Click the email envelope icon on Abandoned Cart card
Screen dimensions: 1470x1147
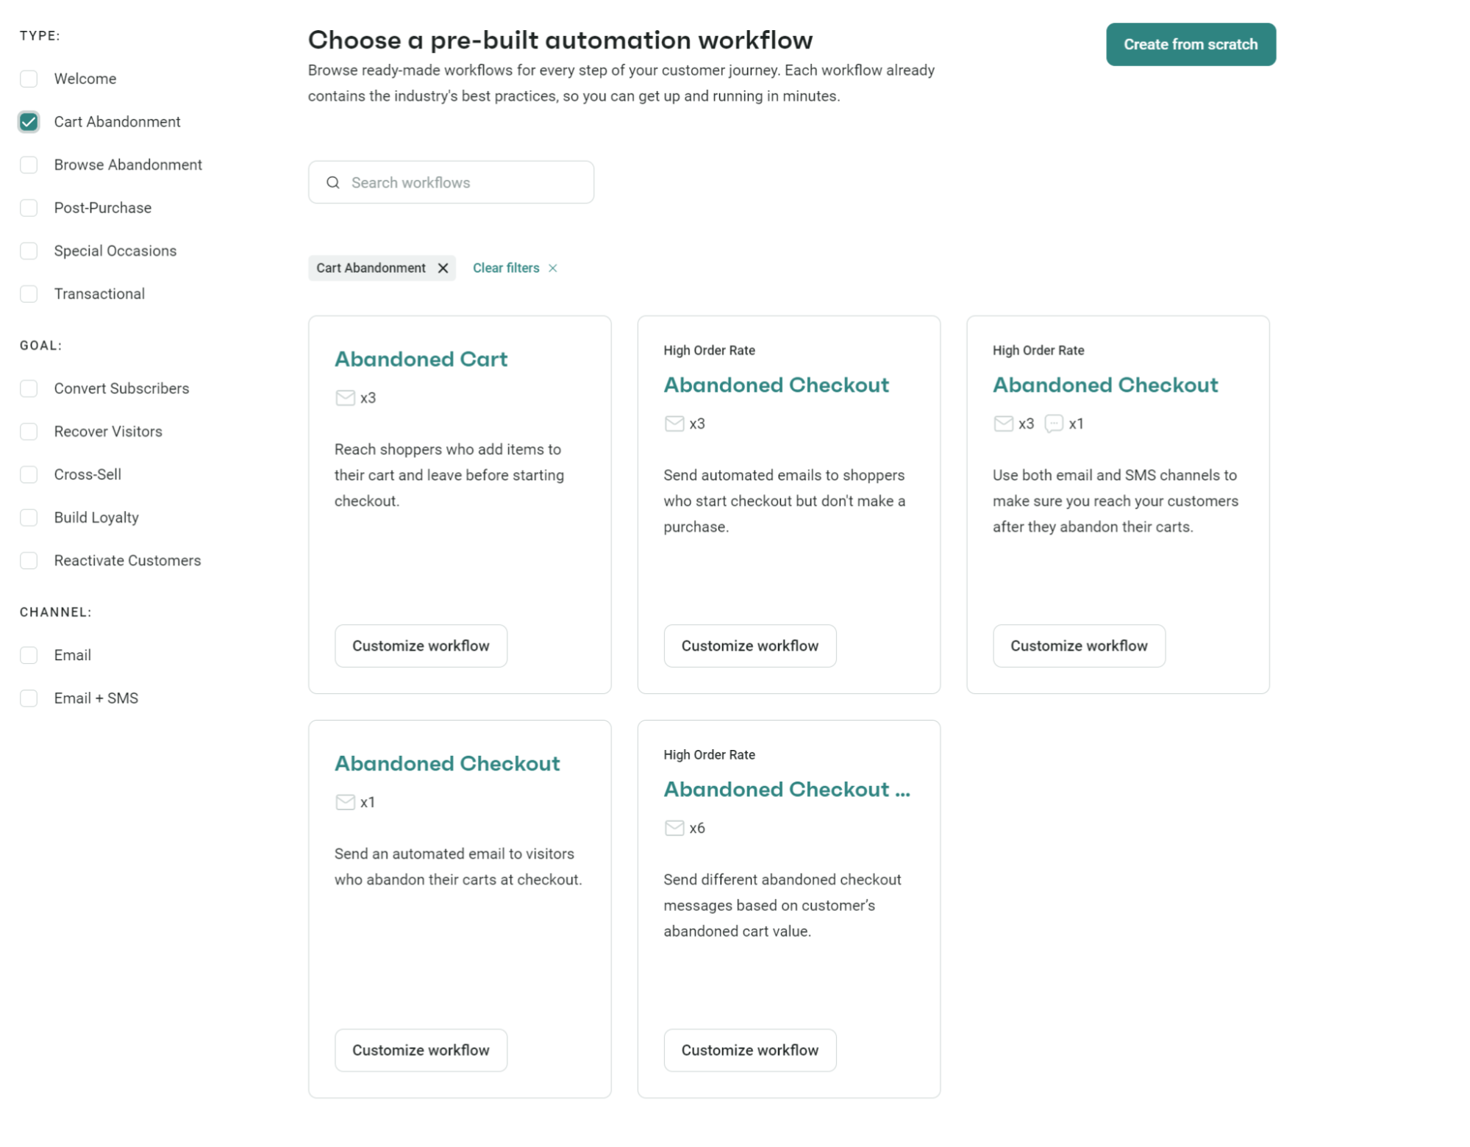click(x=345, y=397)
